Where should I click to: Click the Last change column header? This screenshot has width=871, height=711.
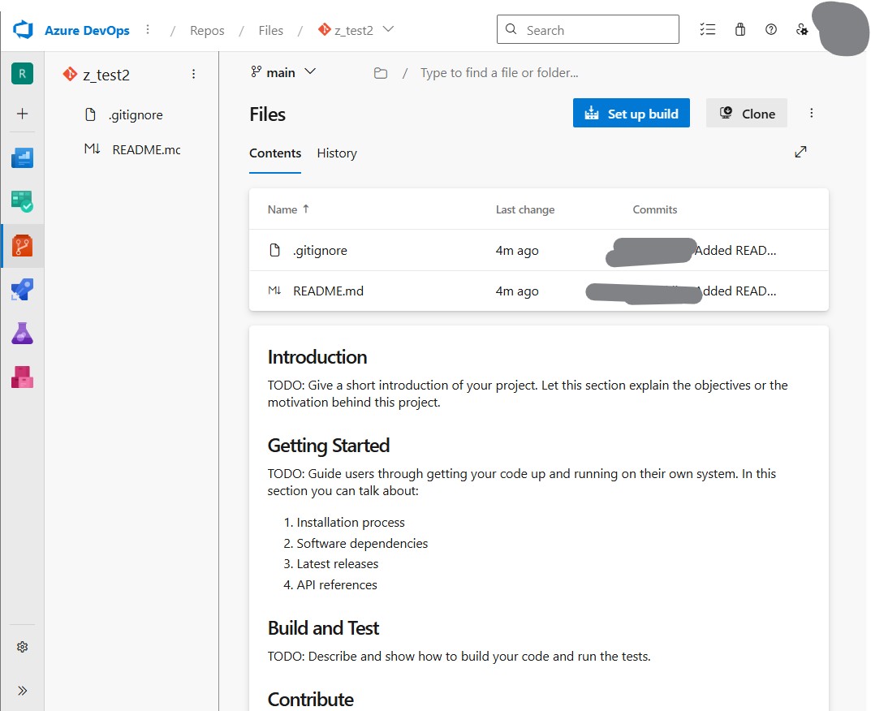point(525,209)
